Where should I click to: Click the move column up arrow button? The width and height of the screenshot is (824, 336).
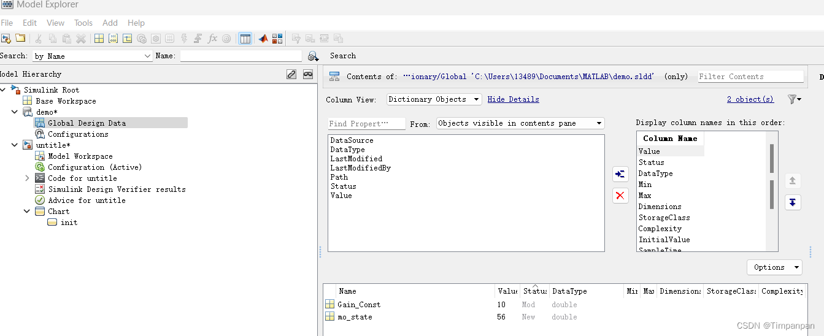click(x=793, y=181)
